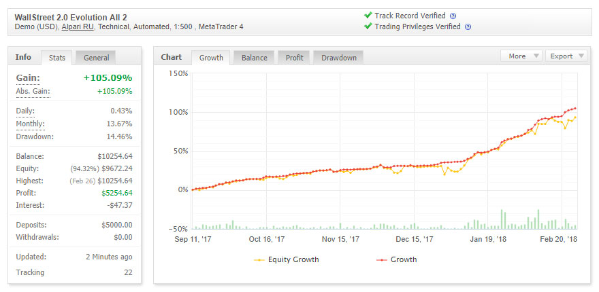Toggle the Equity Growth legend series

coord(287,260)
